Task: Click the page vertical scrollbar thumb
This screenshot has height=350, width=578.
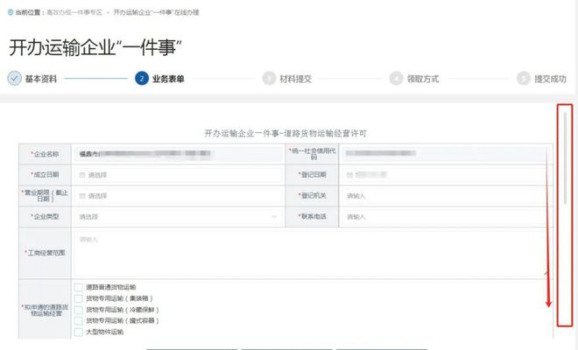Action: coord(565,157)
